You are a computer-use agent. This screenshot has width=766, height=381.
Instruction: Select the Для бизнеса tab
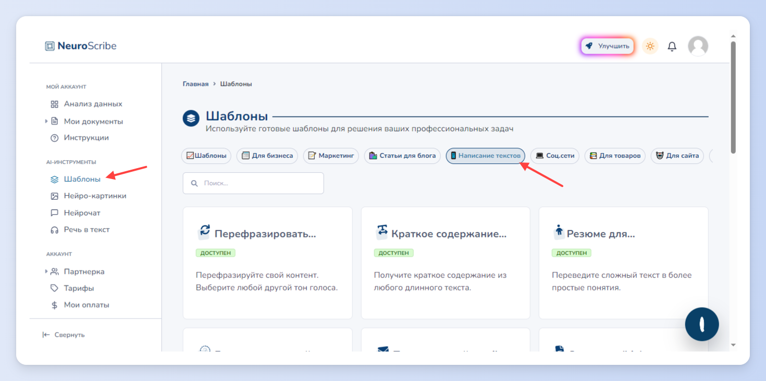tap(267, 156)
